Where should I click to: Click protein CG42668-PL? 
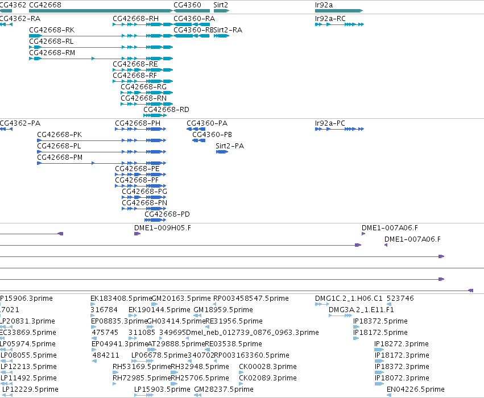click(59, 146)
